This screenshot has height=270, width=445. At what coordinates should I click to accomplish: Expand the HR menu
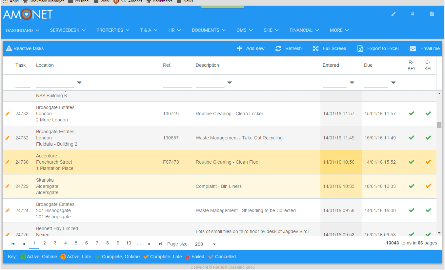[175, 30]
